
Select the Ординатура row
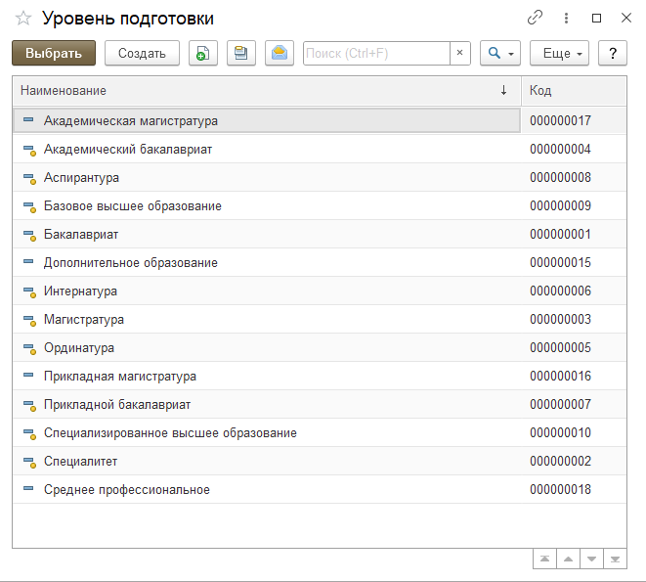[320, 347]
